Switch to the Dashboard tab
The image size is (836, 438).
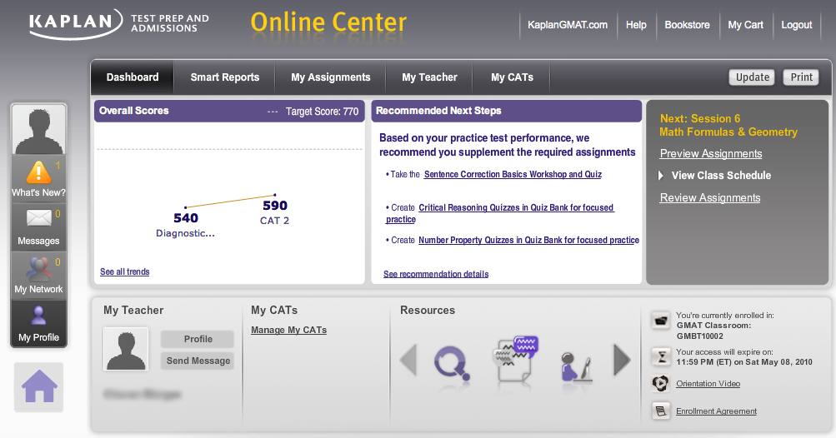click(x=133, y=77)
